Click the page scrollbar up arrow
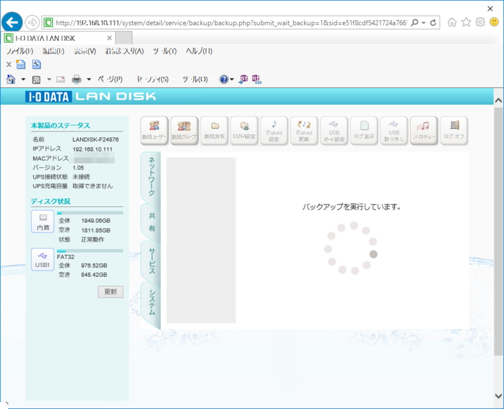This screenshot has width=504, height=409. tap(498, 101)
